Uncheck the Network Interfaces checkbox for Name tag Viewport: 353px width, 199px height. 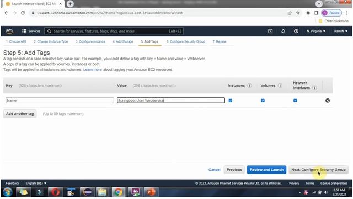(295, 101)
